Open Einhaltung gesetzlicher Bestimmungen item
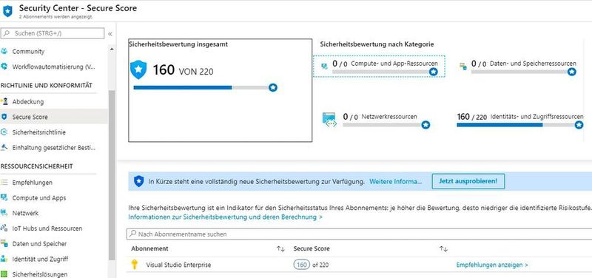This screenshot has height=278, width=592. (54, 147)
